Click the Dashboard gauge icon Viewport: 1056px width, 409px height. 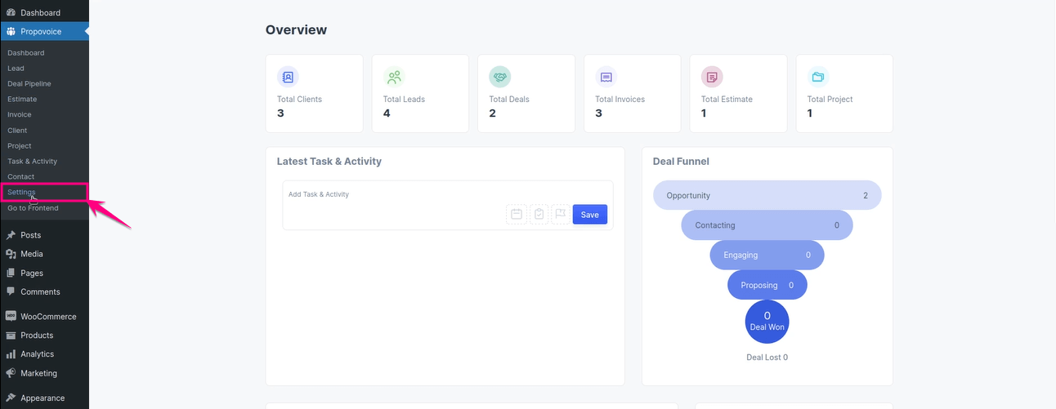click(11, 12)
